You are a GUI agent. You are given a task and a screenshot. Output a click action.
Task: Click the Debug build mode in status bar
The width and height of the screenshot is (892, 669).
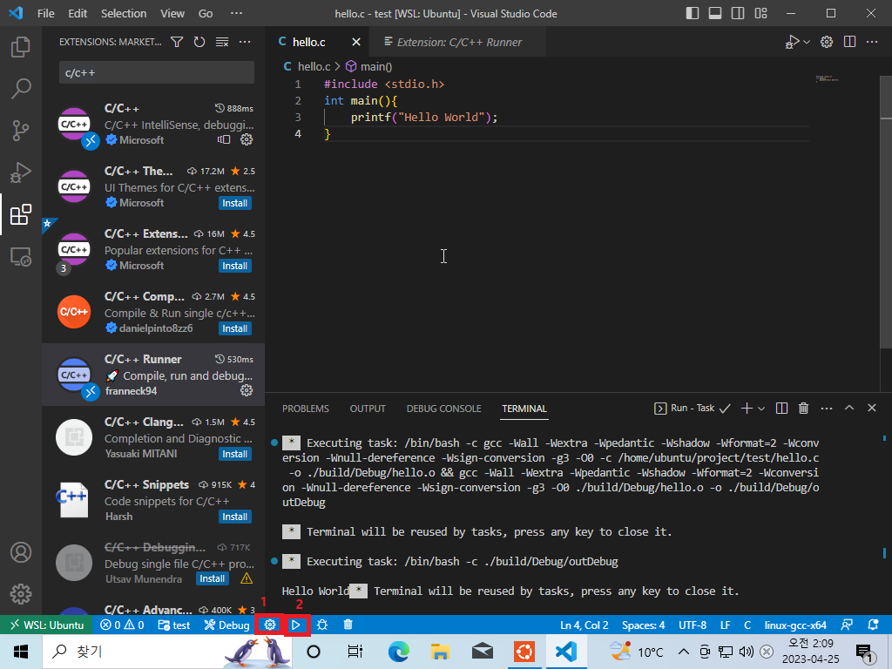click(x=227, y=625)
